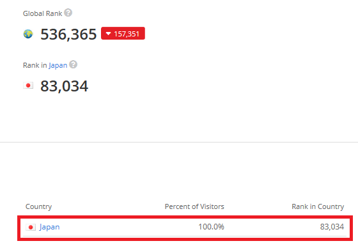358x248 pixels.
Task: Click the Japan flag in the country table row
Action: [x=31, y=227]
